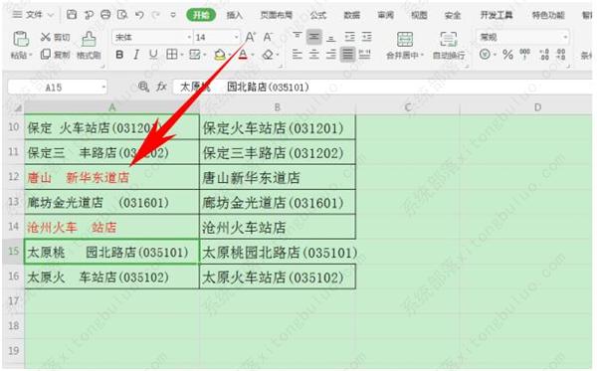This screenshot has height=371, width=597.
Task: Click the Paste (粘贴) icon
Action: pyautogui.click(x=20, y=39)
